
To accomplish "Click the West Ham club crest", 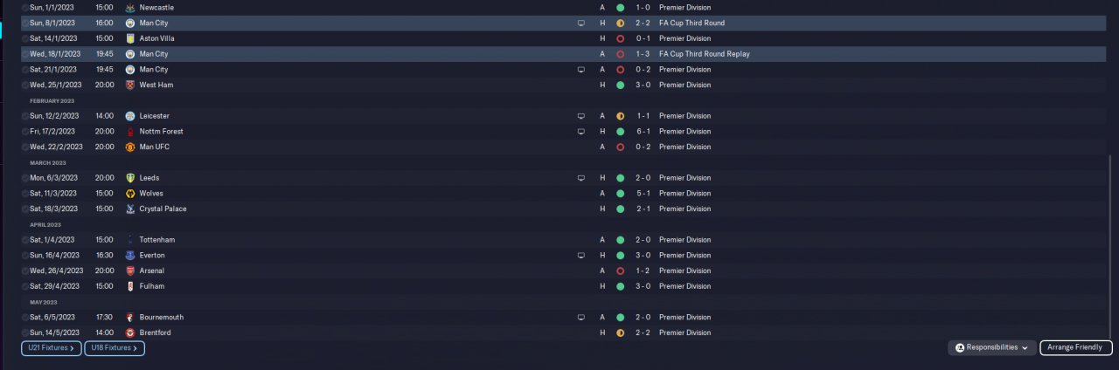I will click(x=129, y=85).
